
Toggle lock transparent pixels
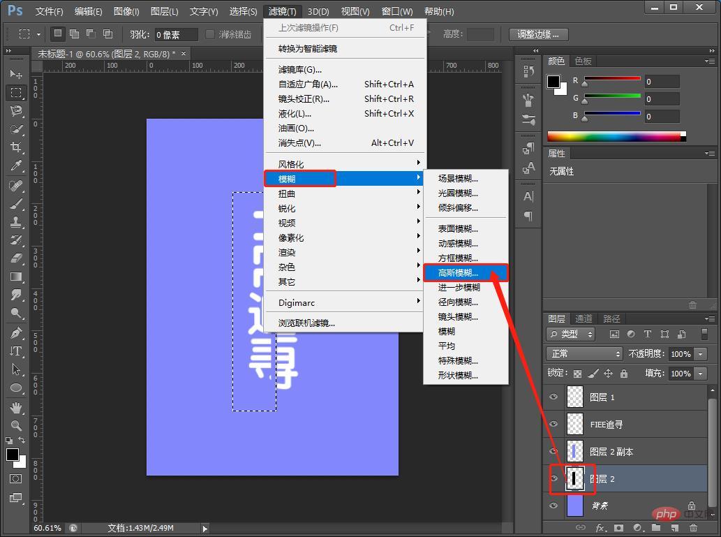coord(577,374)
